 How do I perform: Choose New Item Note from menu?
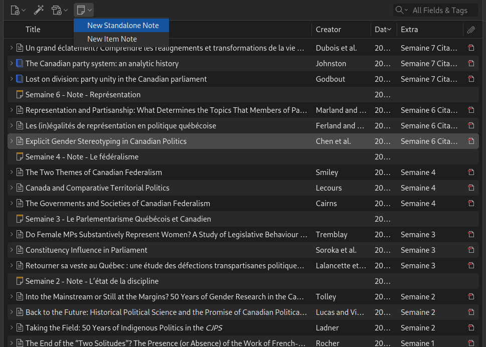pyautogui.click(x=112, y=39)
